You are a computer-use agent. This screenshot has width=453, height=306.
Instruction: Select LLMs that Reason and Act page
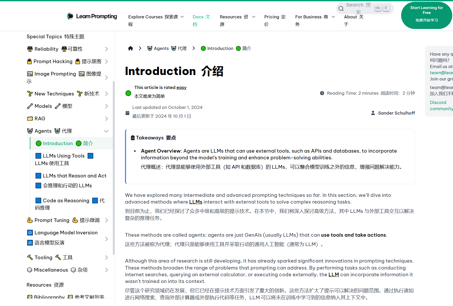pyautogui.click(x=72, y=181)
